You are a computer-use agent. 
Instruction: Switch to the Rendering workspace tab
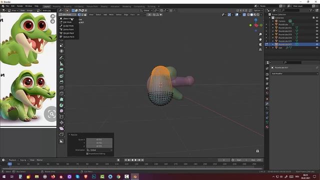click(126, 6)
